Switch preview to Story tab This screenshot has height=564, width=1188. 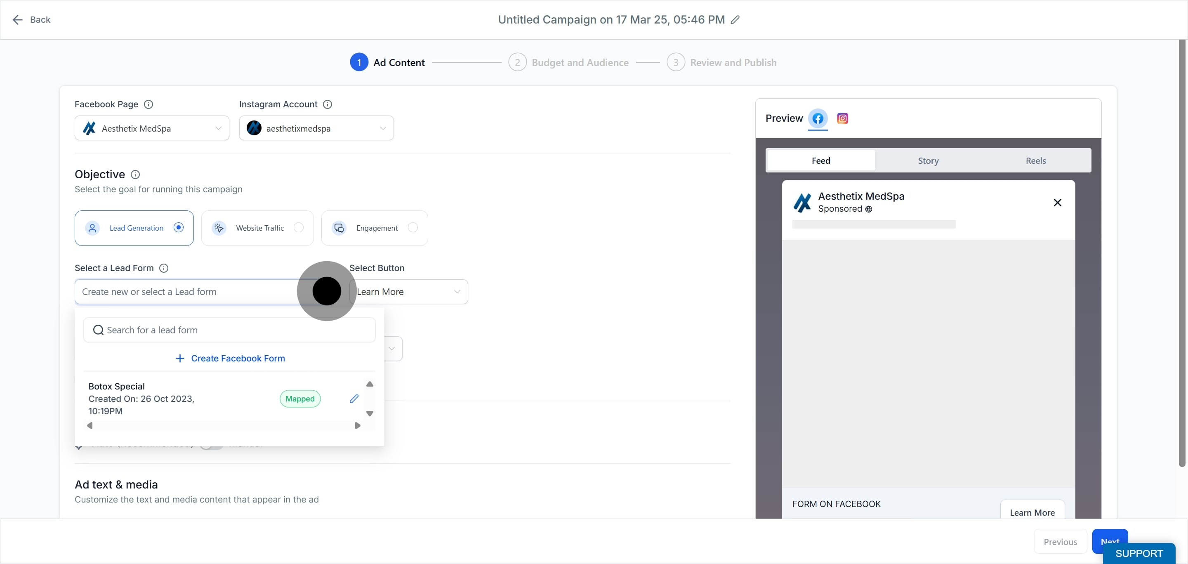point(928,160)
